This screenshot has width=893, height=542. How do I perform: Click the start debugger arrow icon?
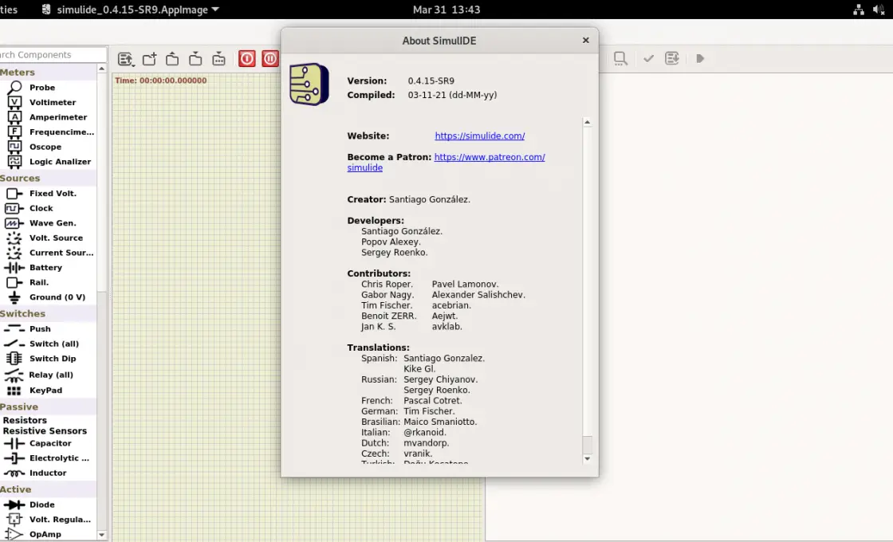[700, 59]
